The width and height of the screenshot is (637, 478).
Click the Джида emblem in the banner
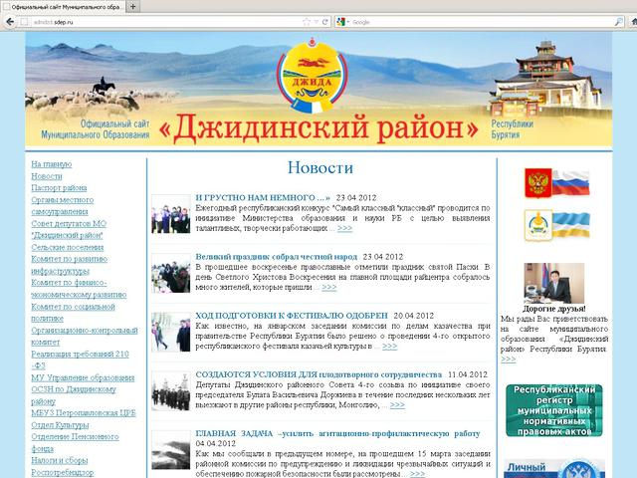[x=312, y=76]
